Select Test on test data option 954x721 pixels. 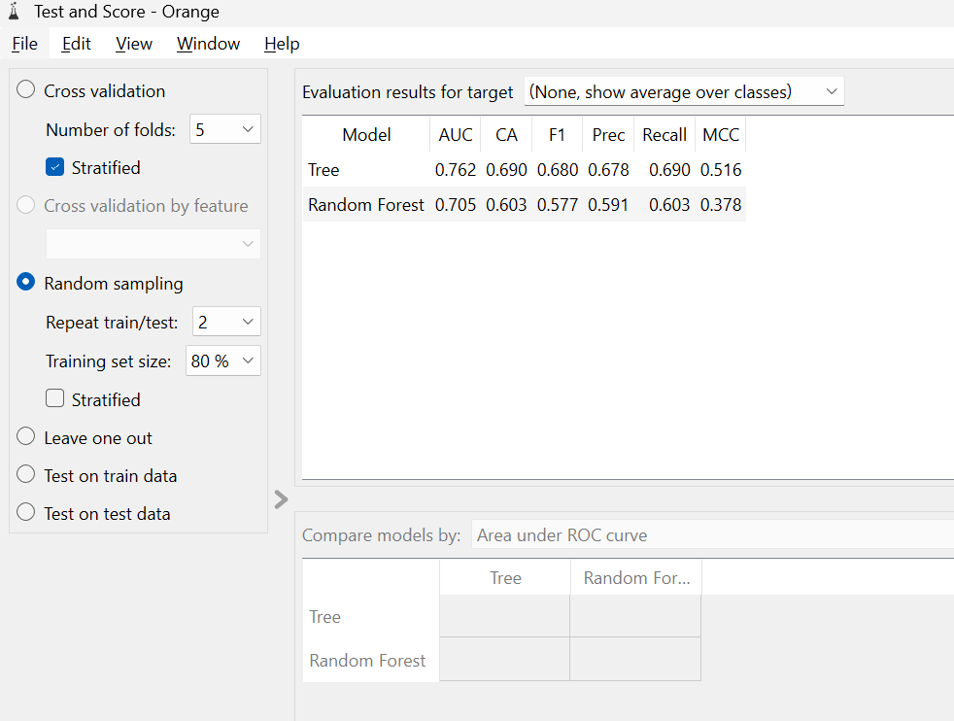(x=25, y=512)
